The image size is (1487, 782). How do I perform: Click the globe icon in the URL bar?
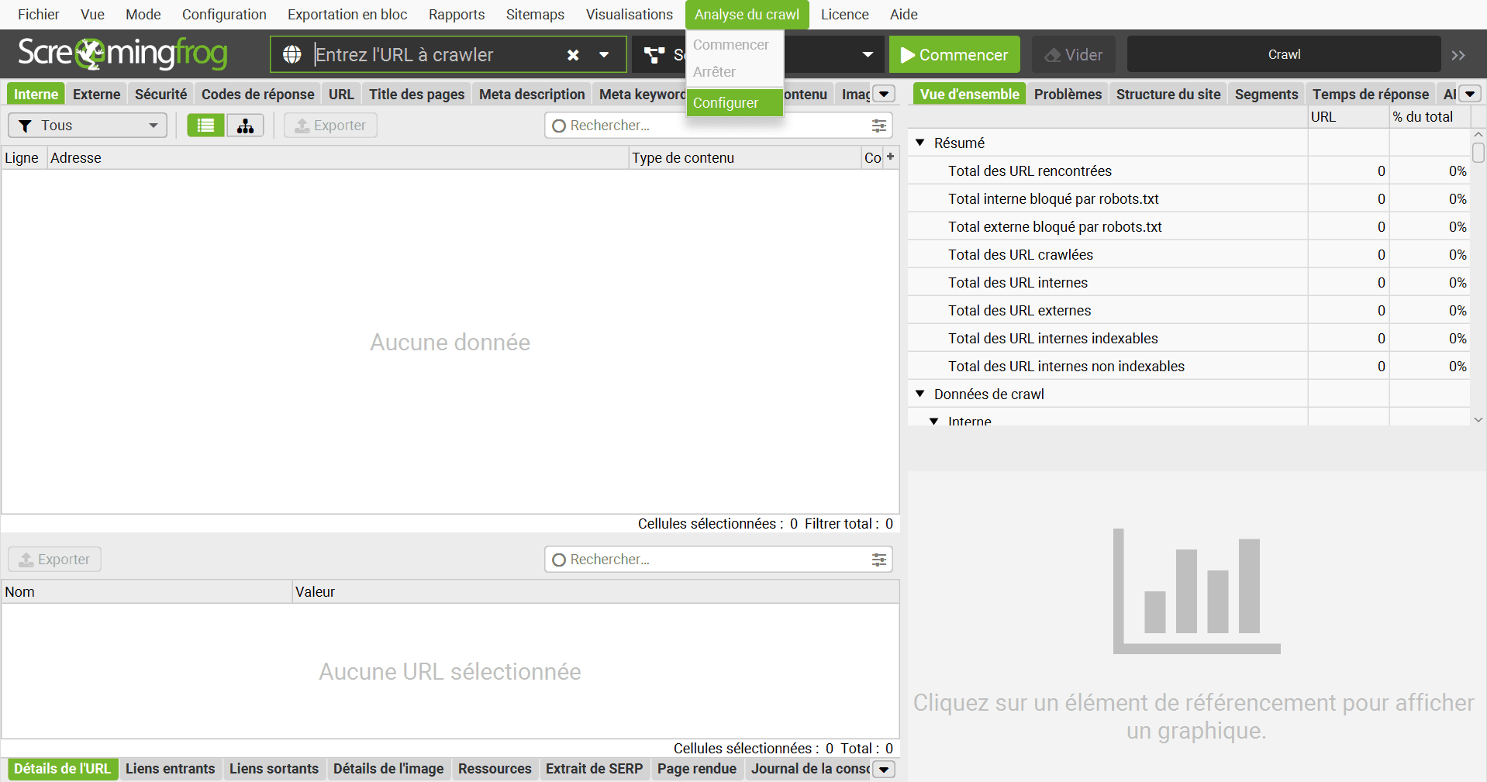[x=292, y=55]
